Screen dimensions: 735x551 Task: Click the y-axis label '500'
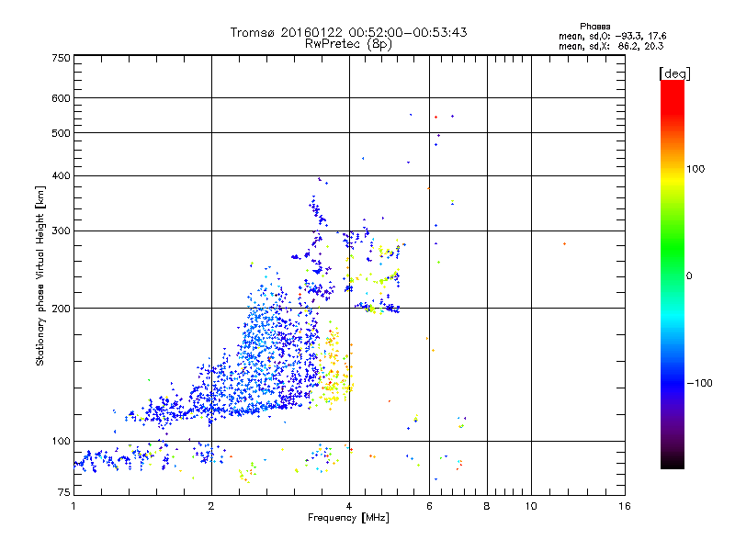point(61,133)
